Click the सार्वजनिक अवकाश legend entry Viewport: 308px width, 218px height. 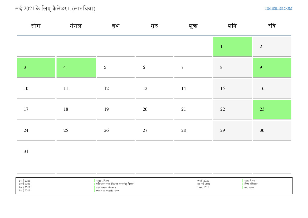pos(106,187)
